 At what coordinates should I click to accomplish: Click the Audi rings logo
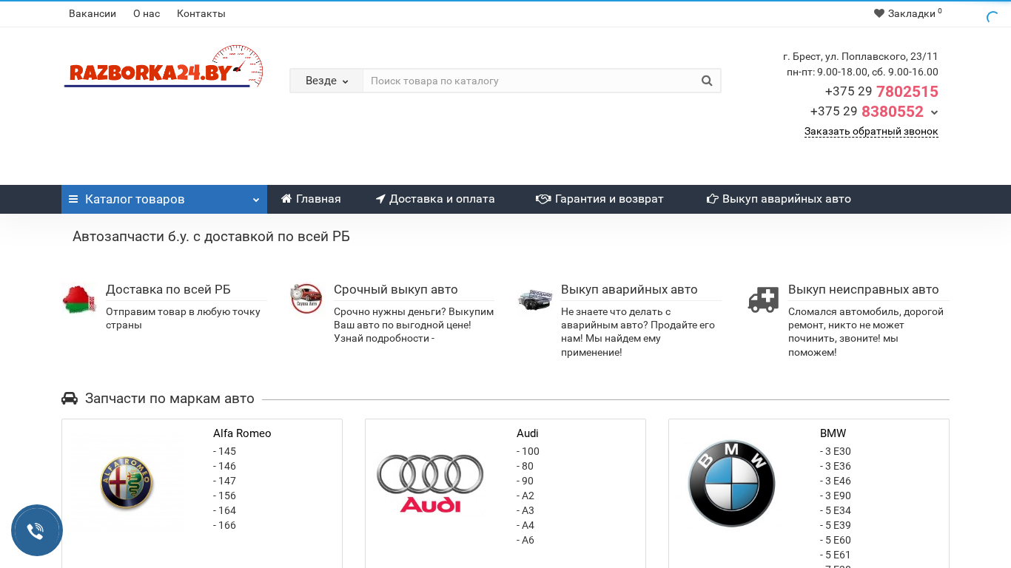[430, 483]
